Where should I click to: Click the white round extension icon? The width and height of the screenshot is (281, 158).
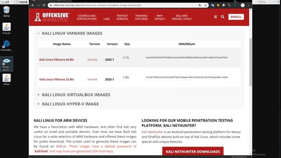point(223,5)
